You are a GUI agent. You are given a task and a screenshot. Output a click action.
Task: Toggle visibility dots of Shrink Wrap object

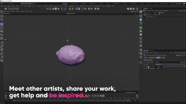(x=156, y=17)
